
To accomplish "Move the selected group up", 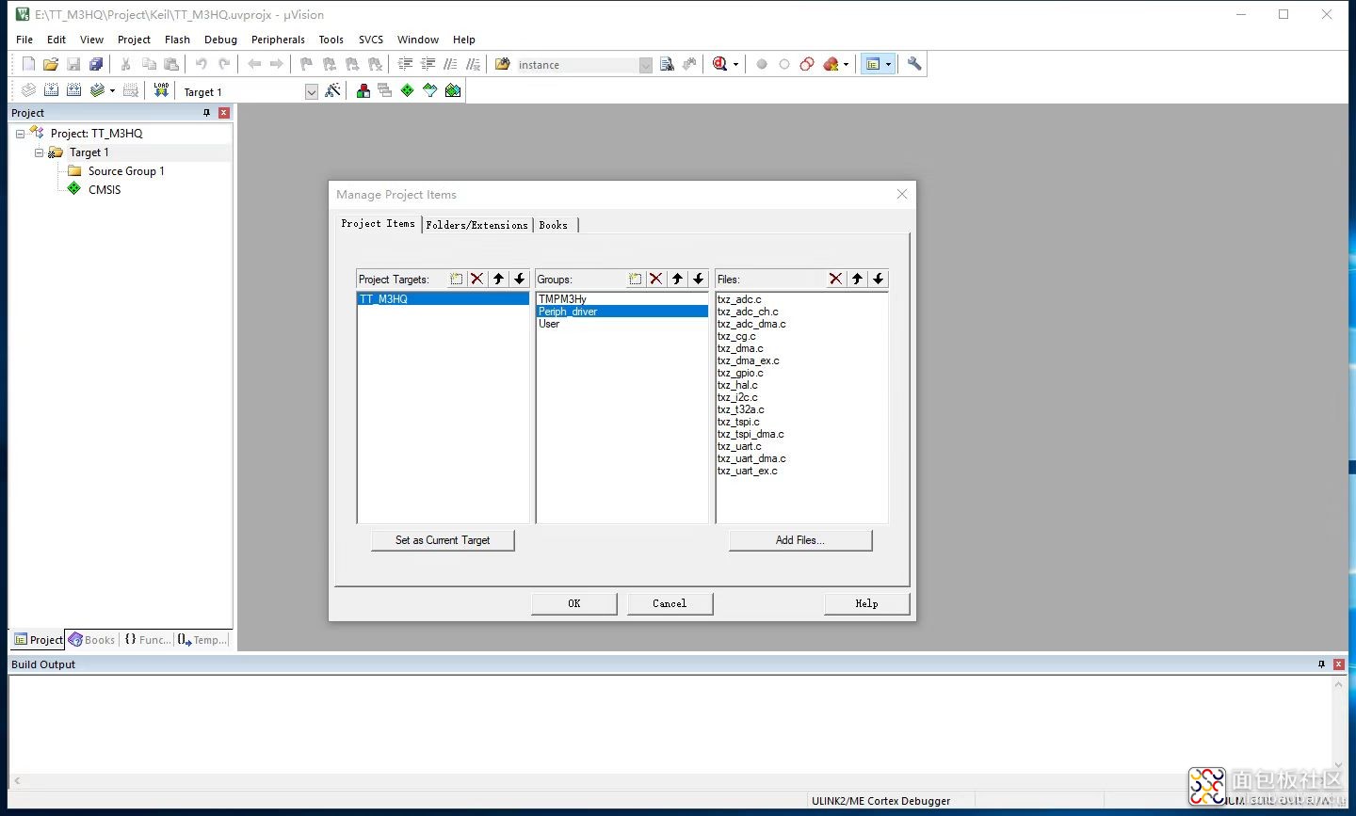I will tap(677, 279).
